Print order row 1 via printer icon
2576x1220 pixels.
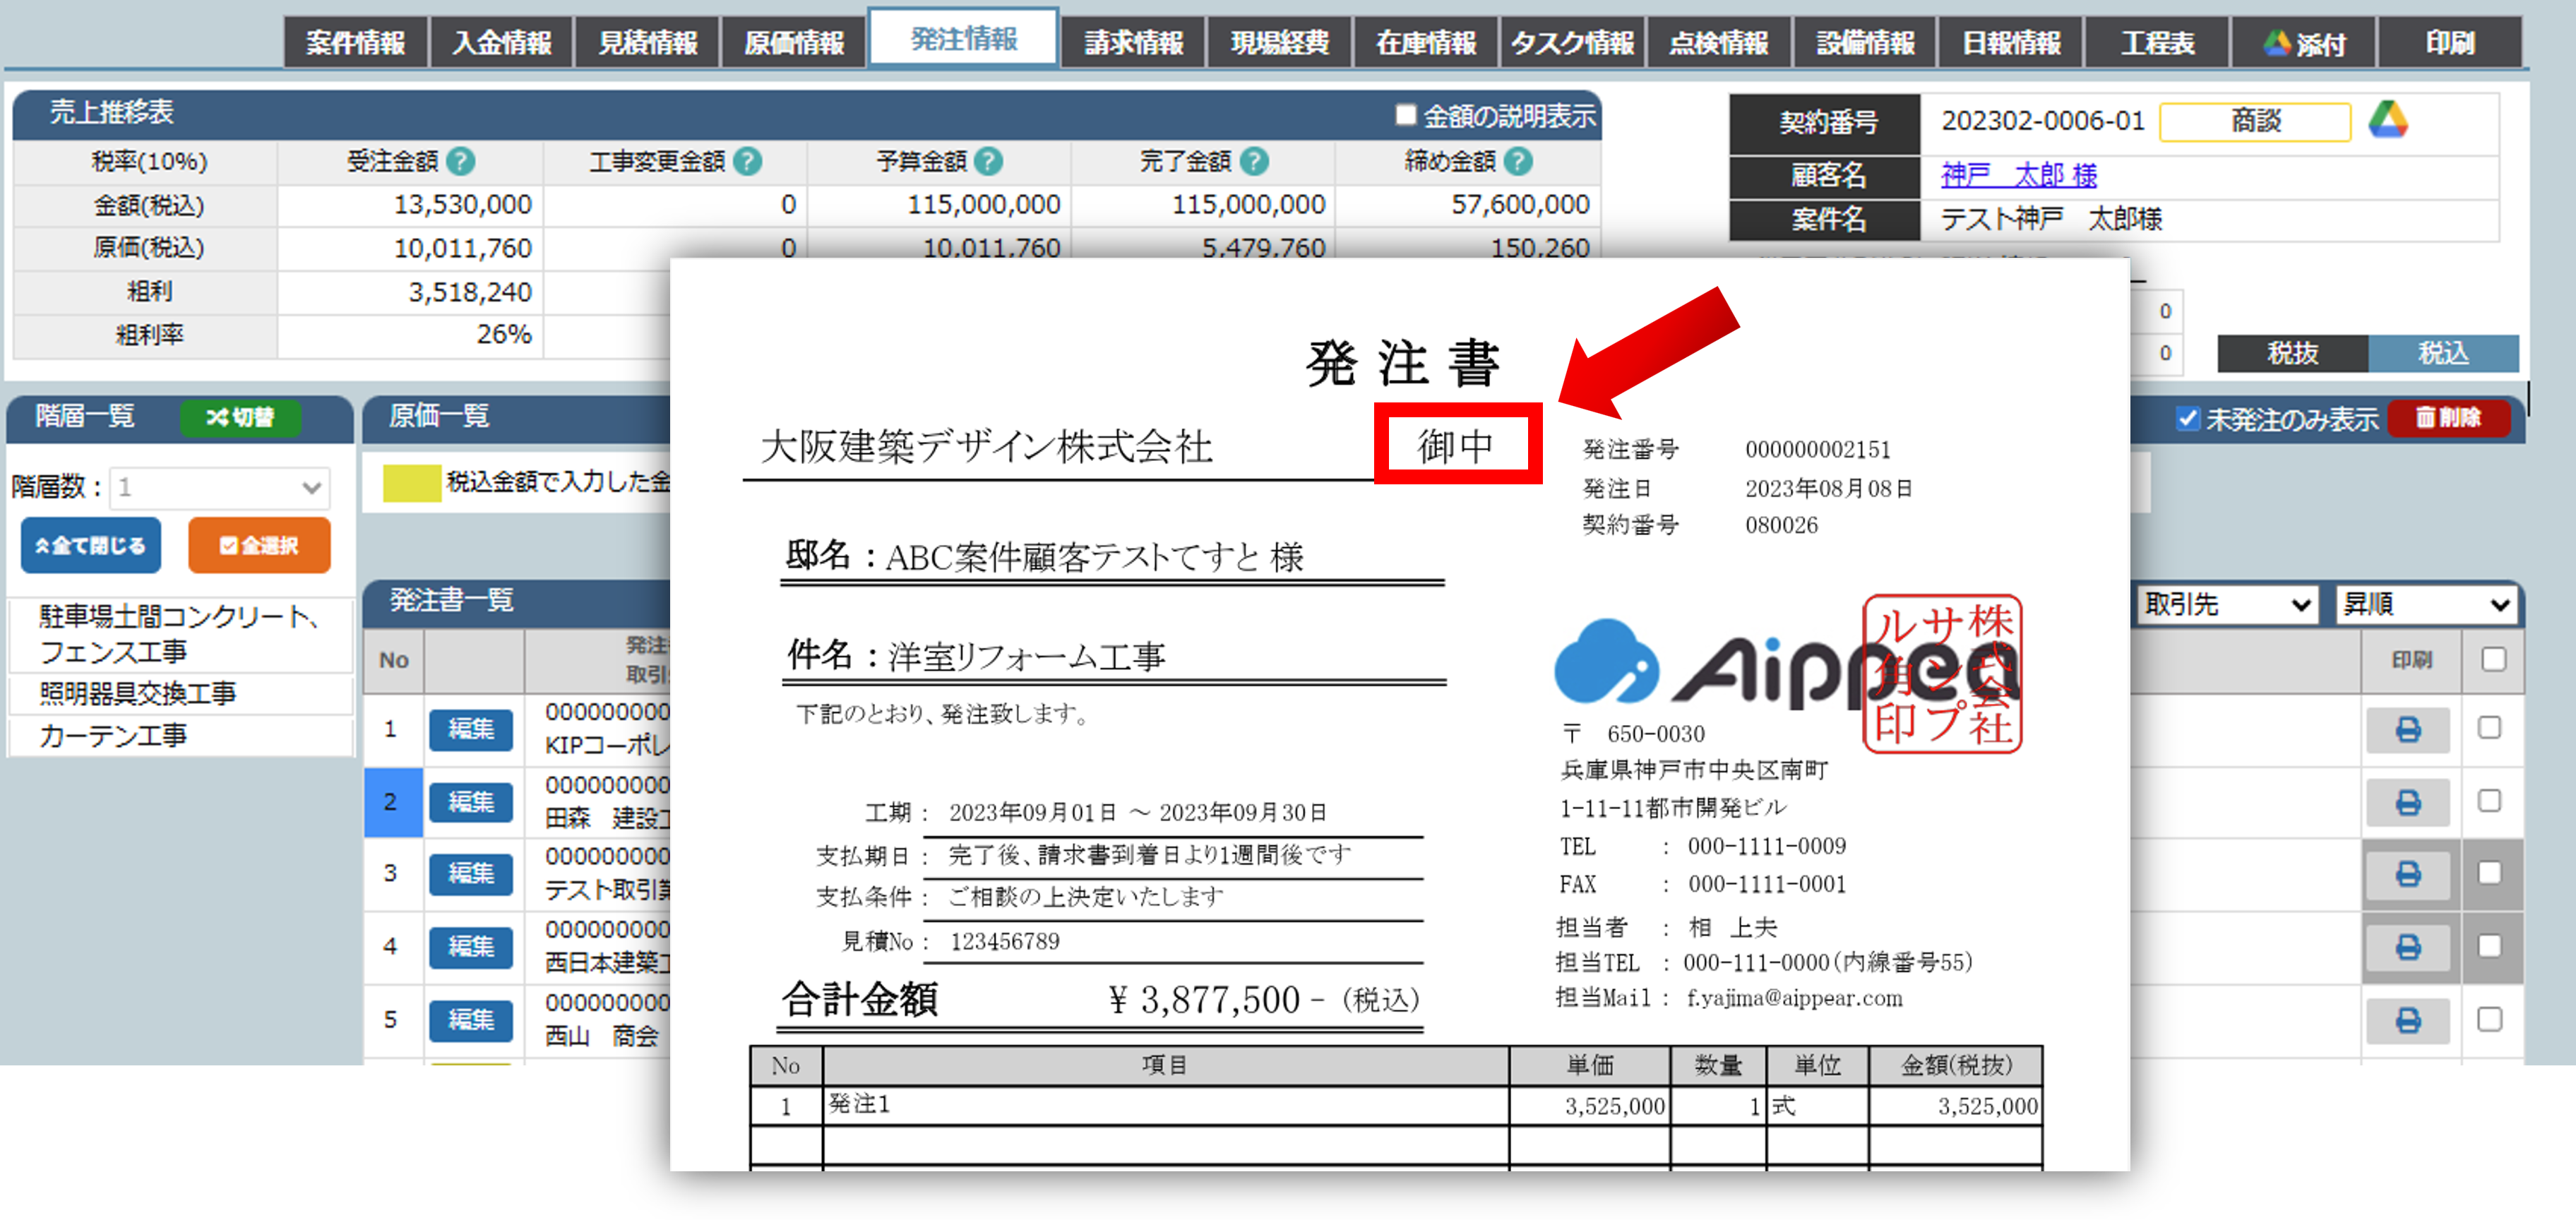(x=2408, y=730)
